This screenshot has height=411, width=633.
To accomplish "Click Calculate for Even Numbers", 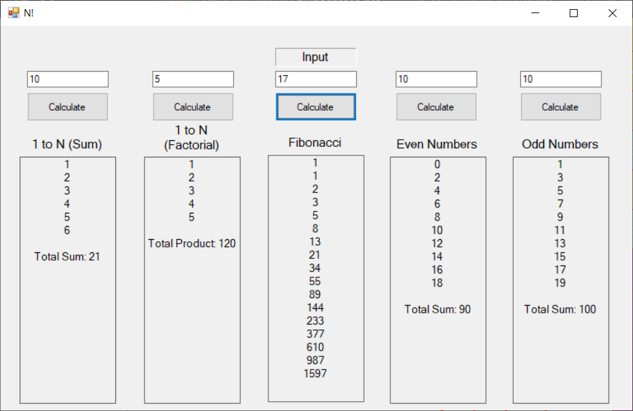I will [x=437, y=107].
